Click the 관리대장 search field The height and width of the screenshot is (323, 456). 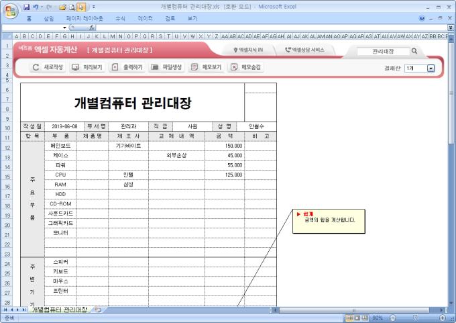[x=383, y=51]
